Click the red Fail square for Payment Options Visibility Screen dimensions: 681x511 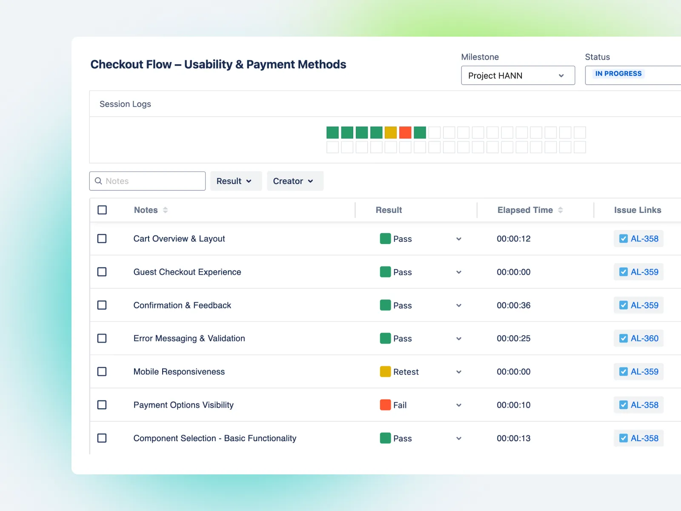click(x=385, y=405)
